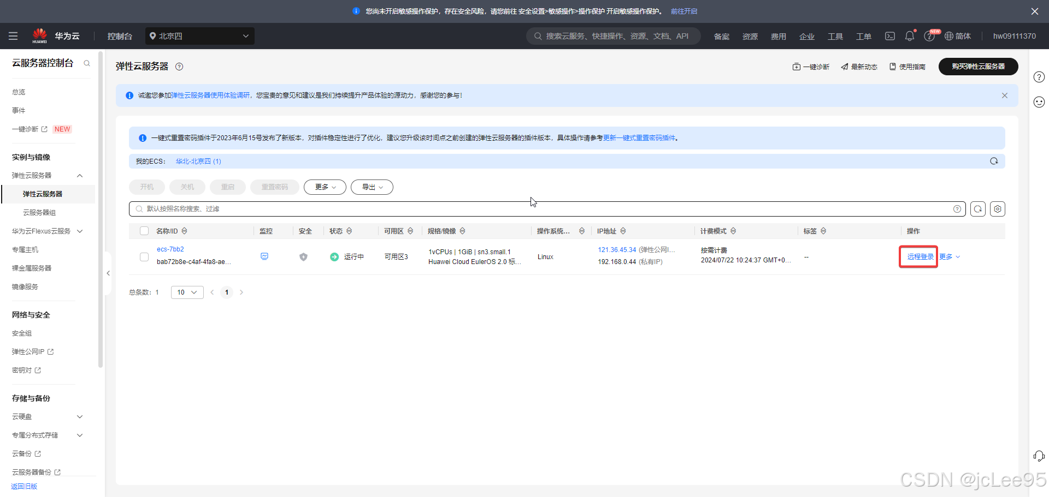Close the top security warning bar

click(1035, 11)
